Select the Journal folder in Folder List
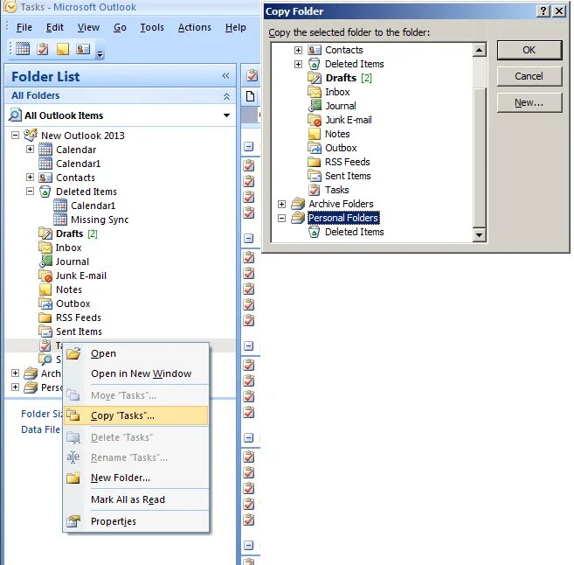 73,262
